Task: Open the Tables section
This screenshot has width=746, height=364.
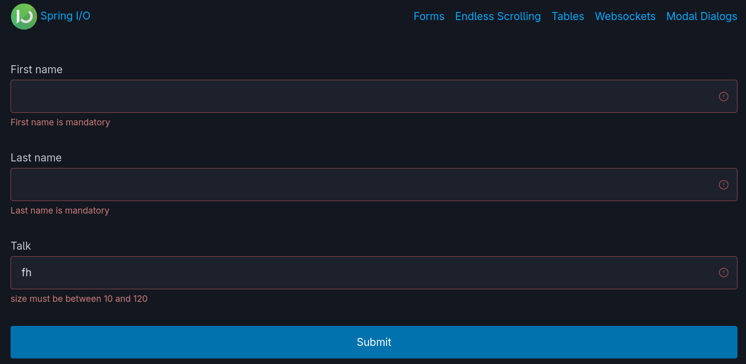Action: click(x=568, y=16)
